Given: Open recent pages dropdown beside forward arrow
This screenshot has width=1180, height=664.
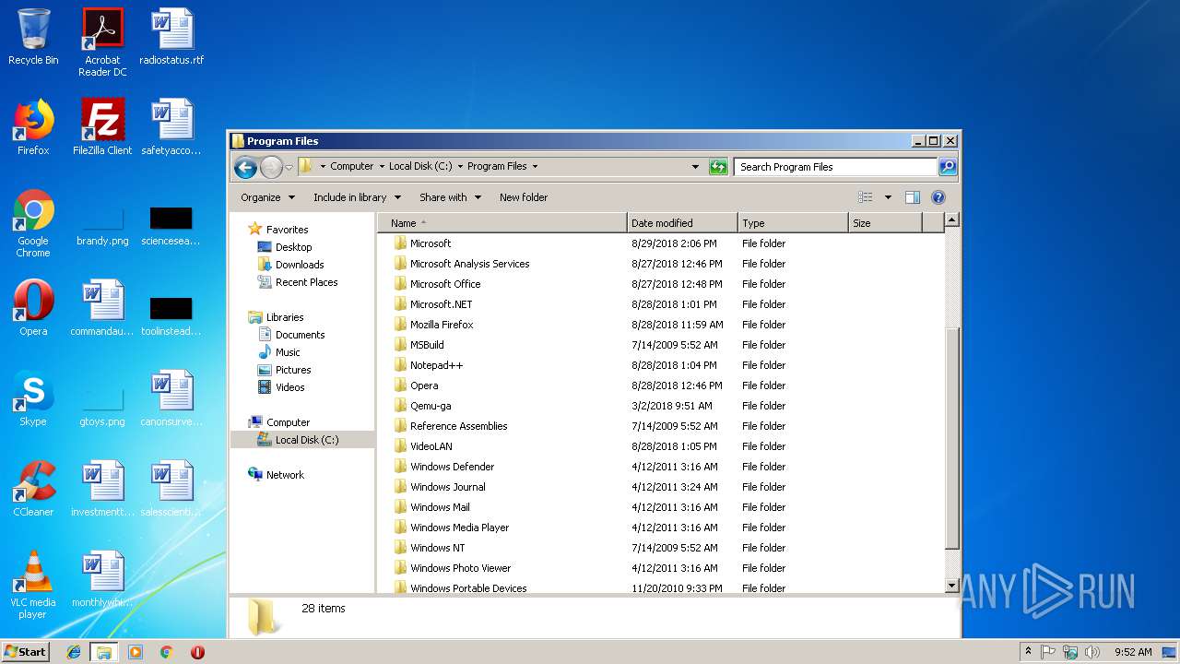Looking at the screenshot, I should tap(289, 167).
